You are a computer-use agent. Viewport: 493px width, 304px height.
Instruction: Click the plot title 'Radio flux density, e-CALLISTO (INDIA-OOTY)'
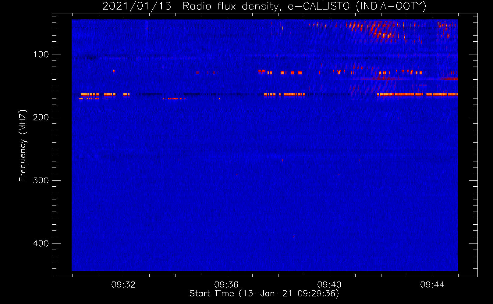[x=304, y=6]
